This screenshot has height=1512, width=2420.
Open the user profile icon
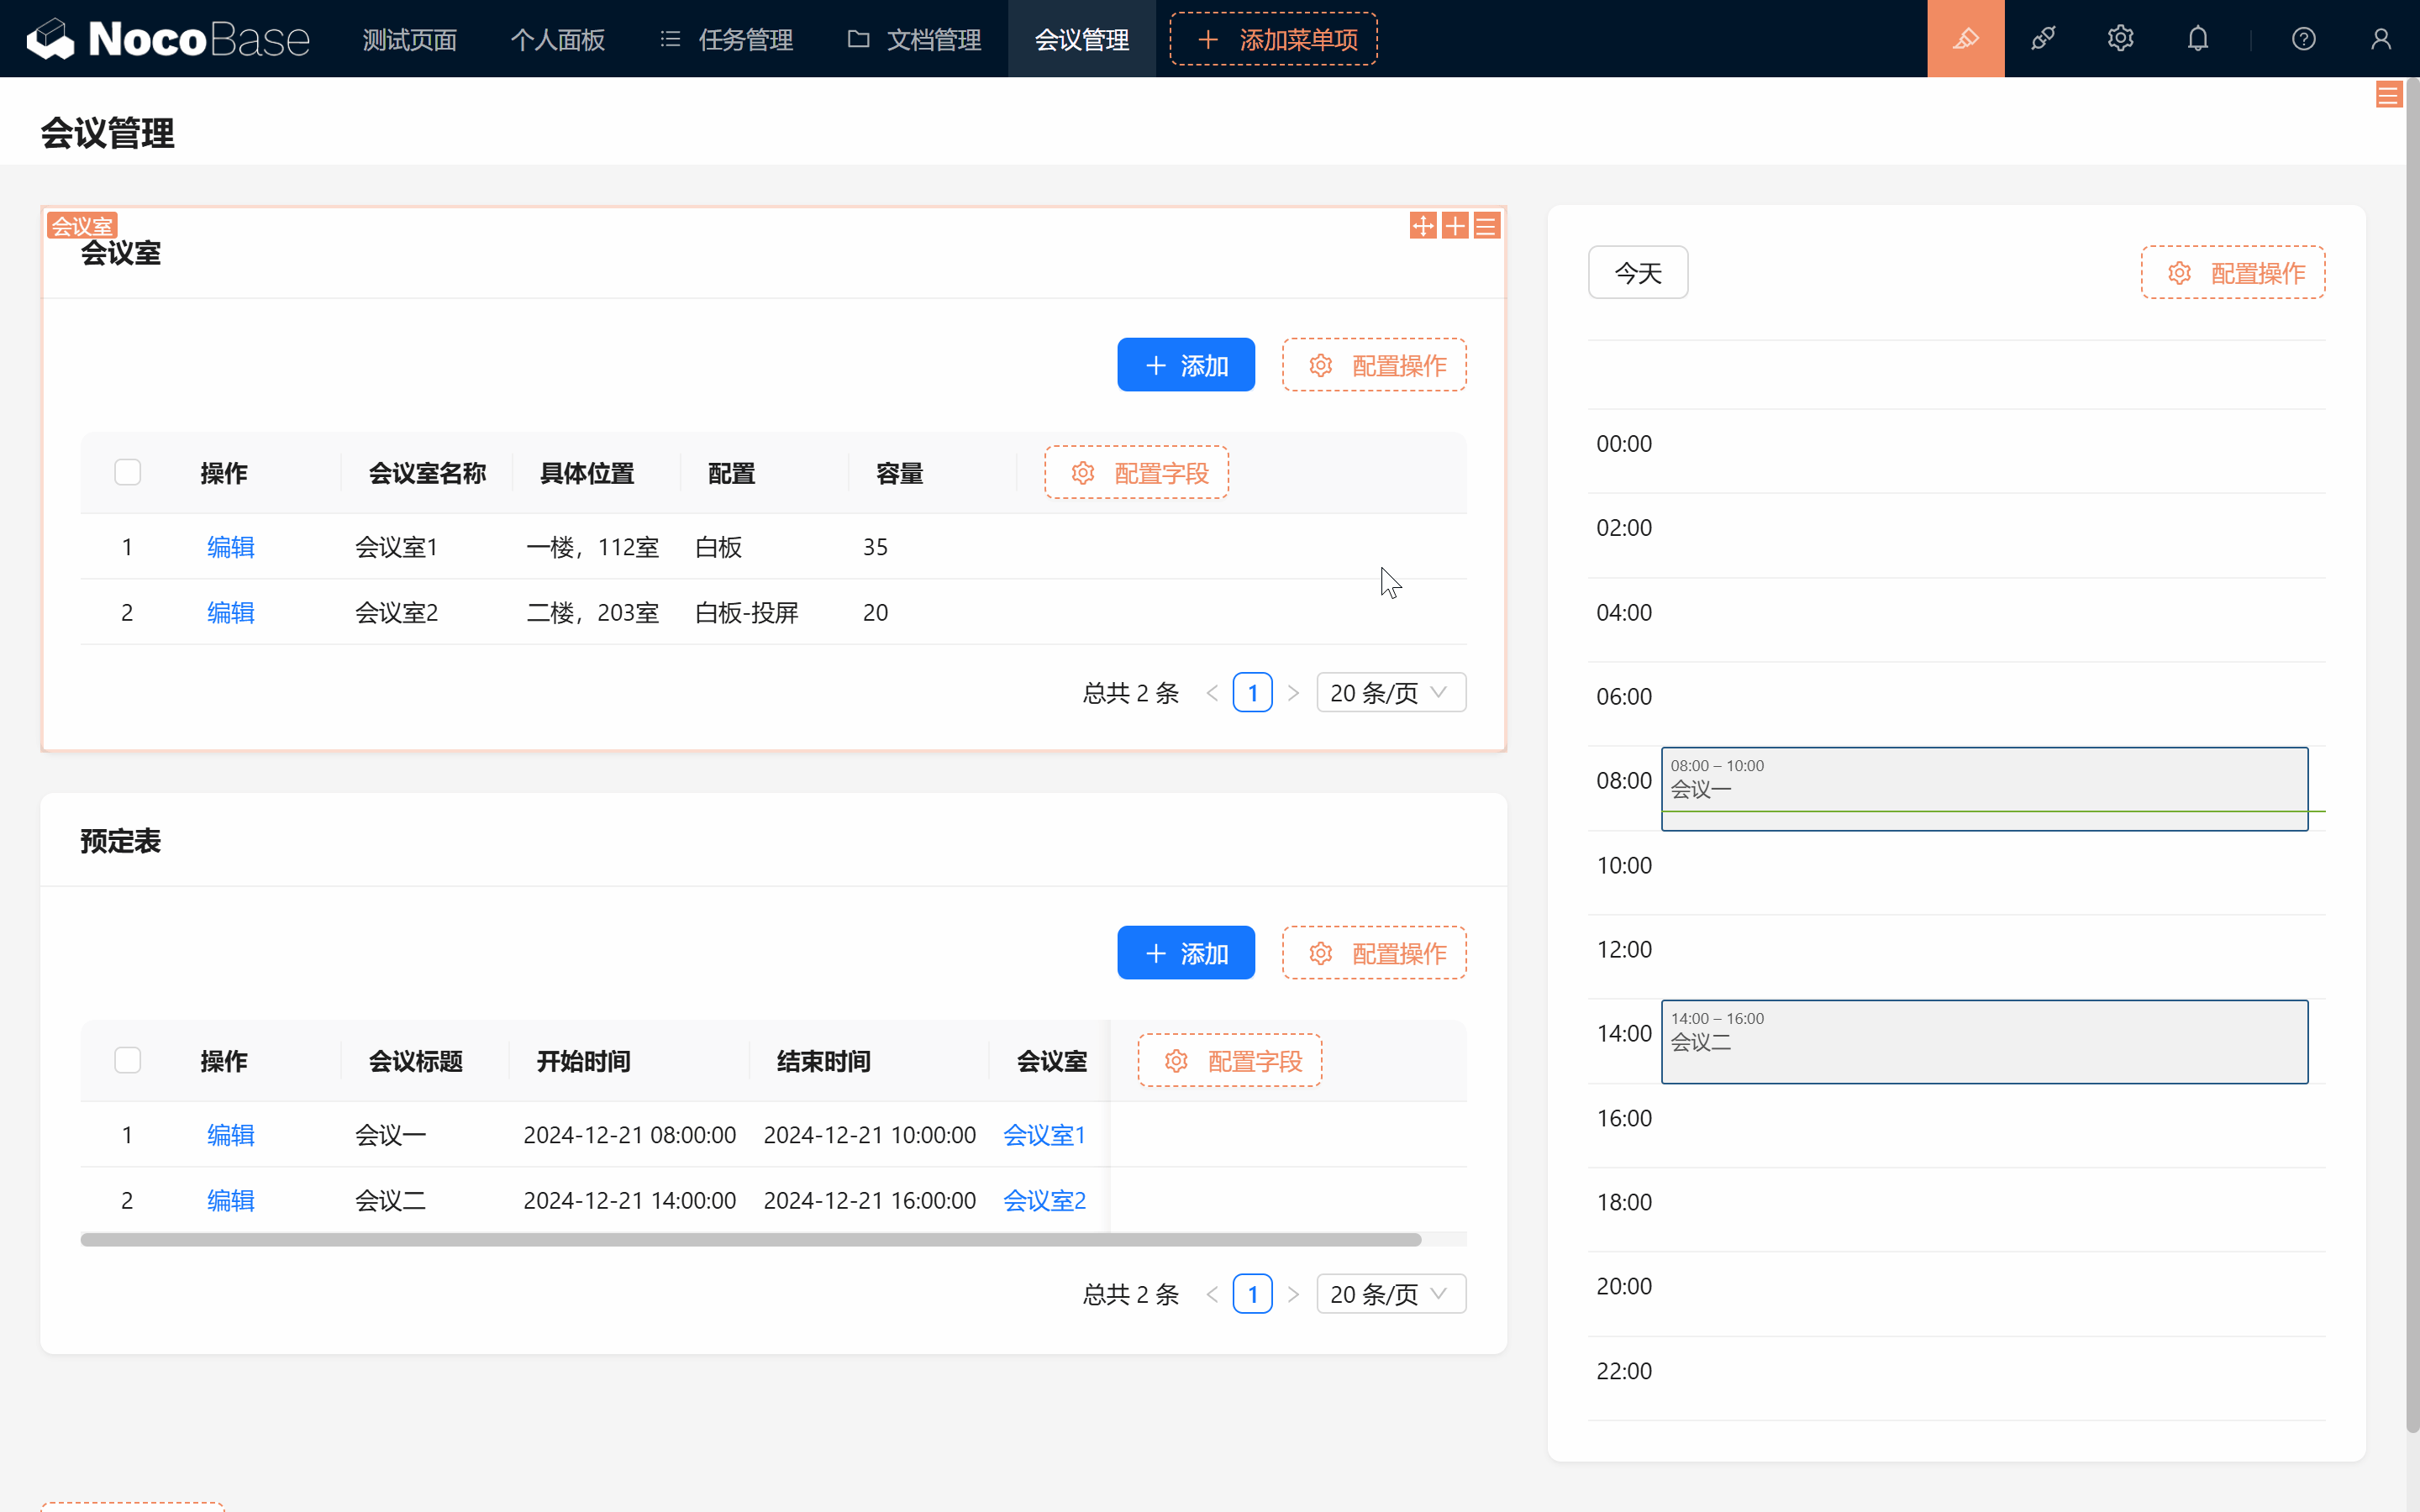pos(2380,39)
